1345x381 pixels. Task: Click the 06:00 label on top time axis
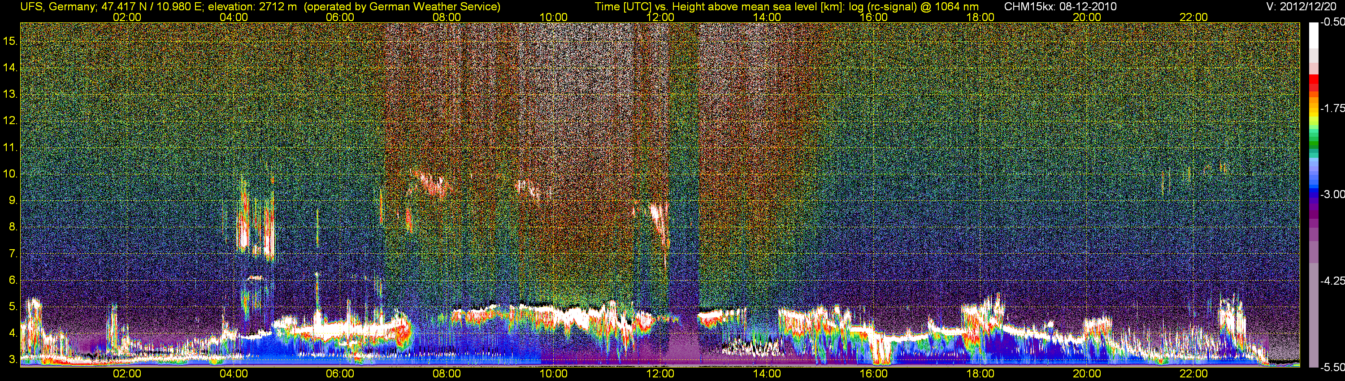pyautogui.click(x=340, y=17)
